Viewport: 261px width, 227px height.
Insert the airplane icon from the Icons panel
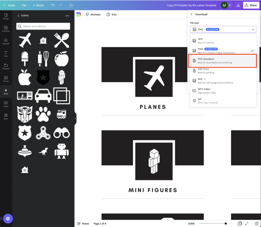[x=25, y=41]
